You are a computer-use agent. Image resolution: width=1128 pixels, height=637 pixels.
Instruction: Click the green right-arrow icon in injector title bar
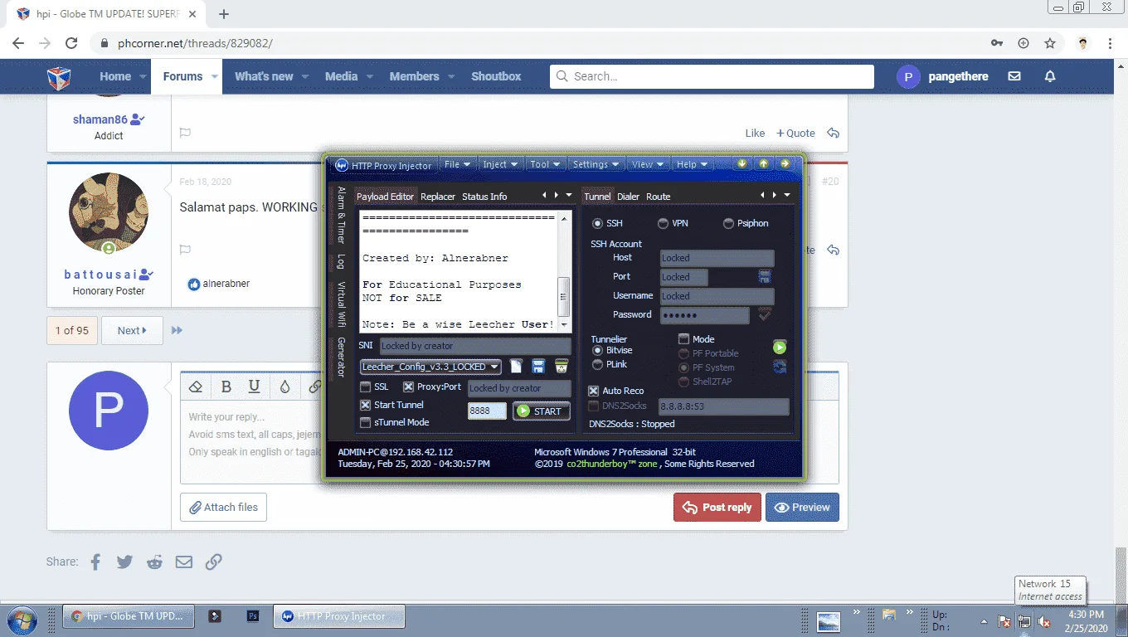[785, 163]
